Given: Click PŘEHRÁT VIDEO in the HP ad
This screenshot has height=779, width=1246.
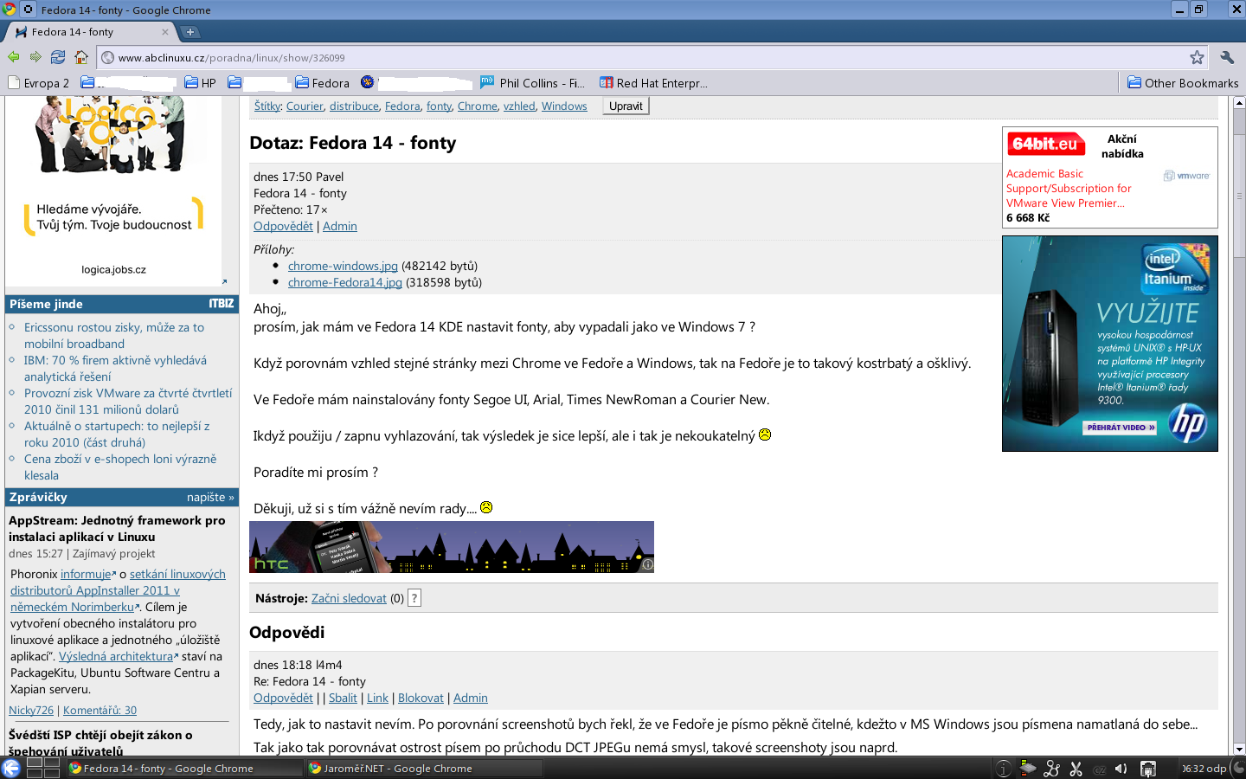Looking at the screenshot, I should click(1121, 428).
